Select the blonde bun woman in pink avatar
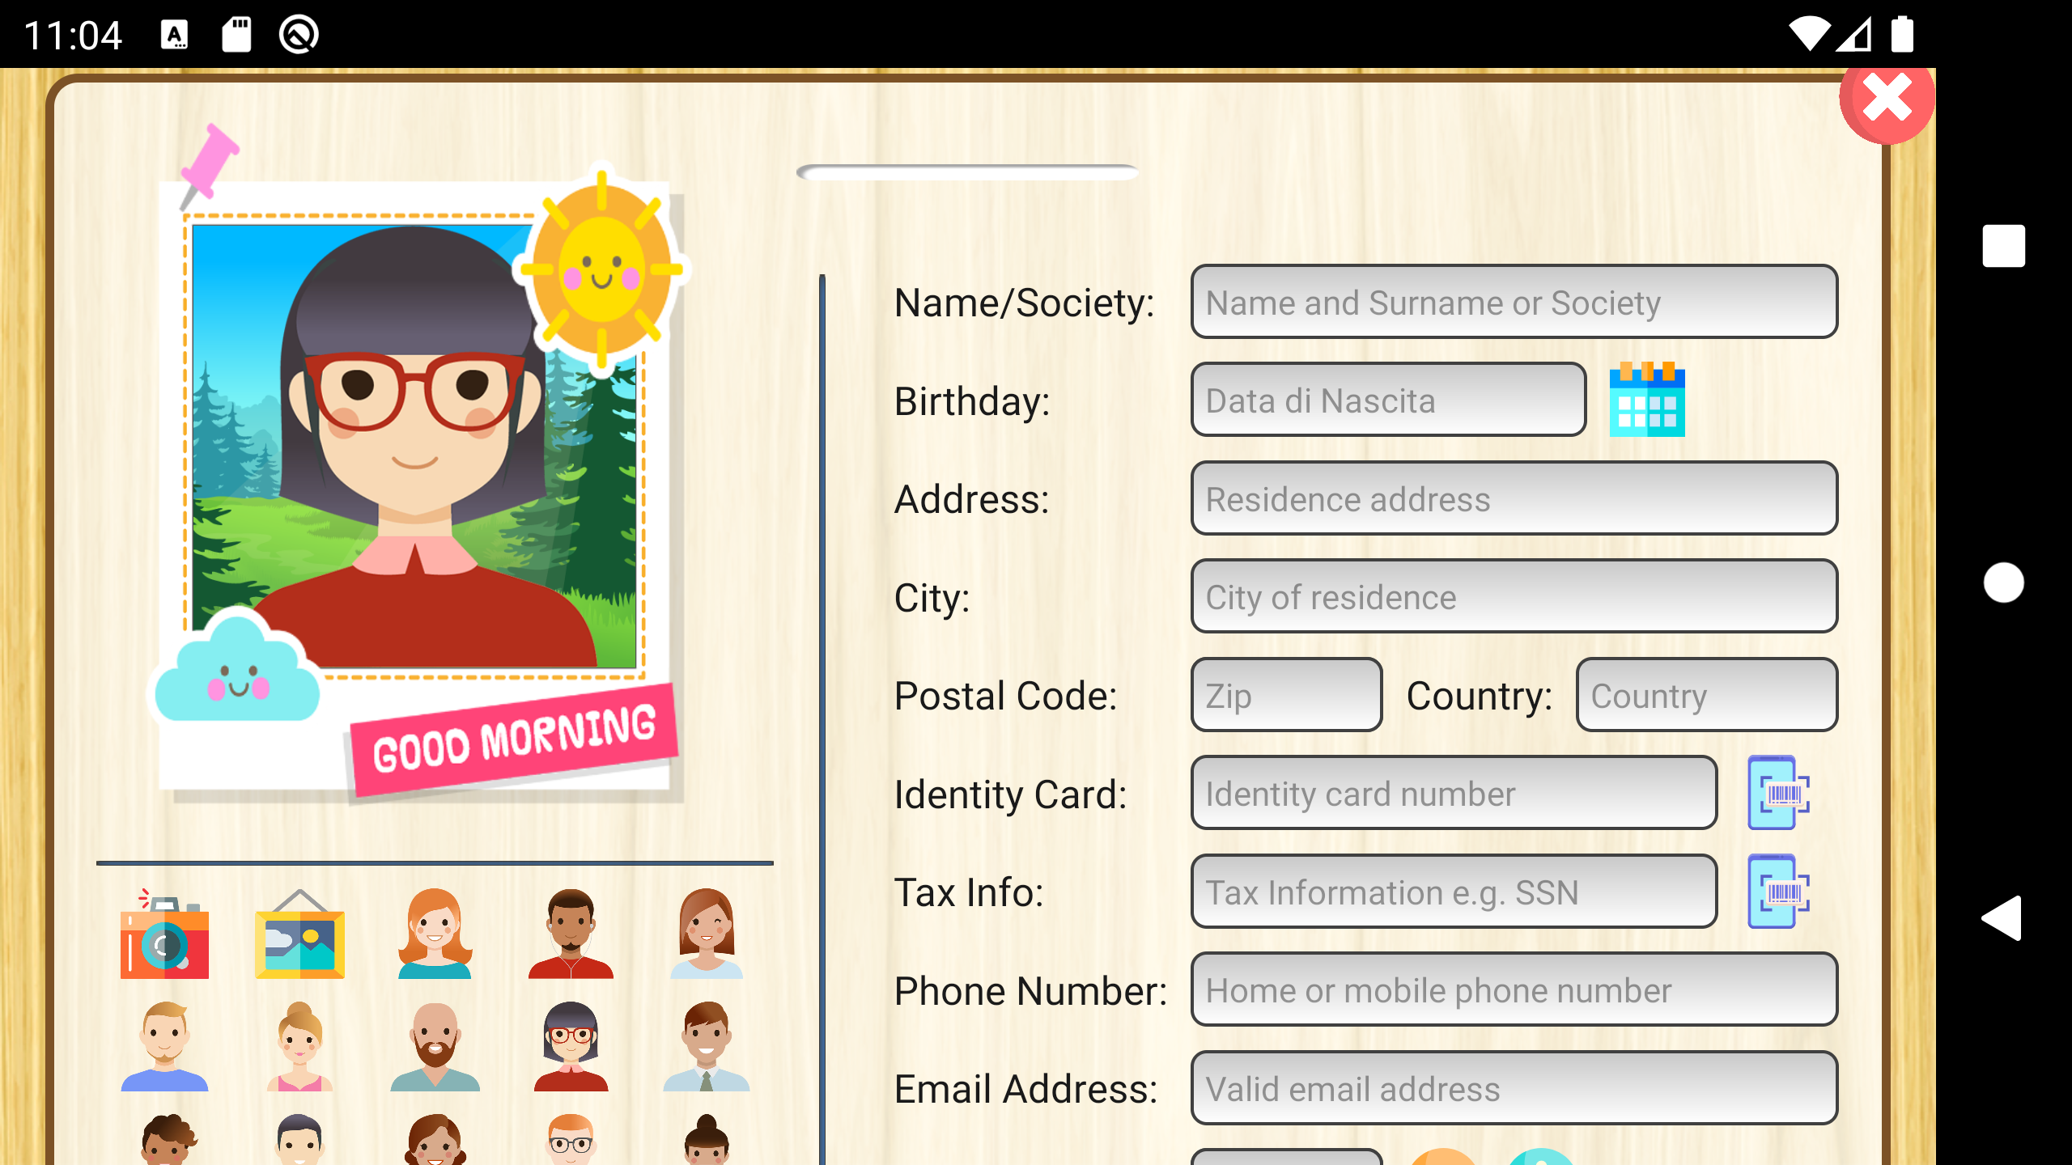This screenshot has width=2072, height=1165. click(299, 1046)
